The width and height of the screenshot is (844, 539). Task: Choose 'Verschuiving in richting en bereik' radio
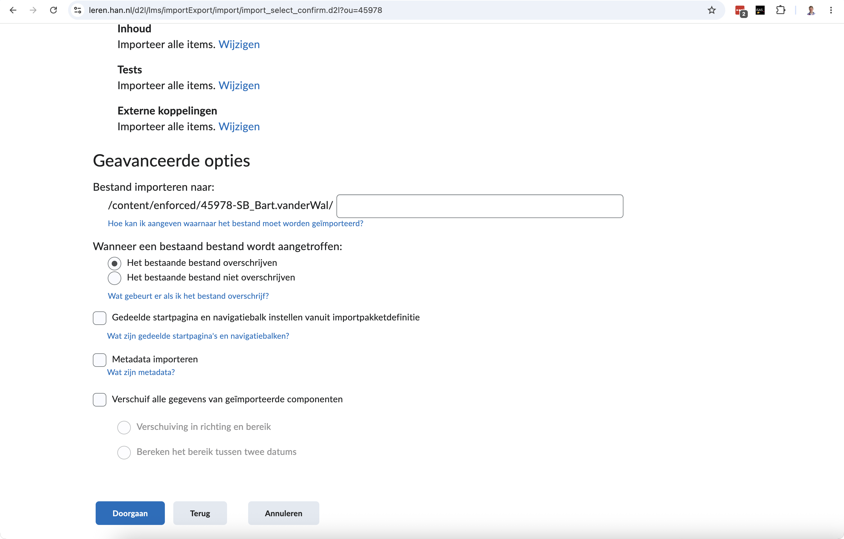click(124, 427)
